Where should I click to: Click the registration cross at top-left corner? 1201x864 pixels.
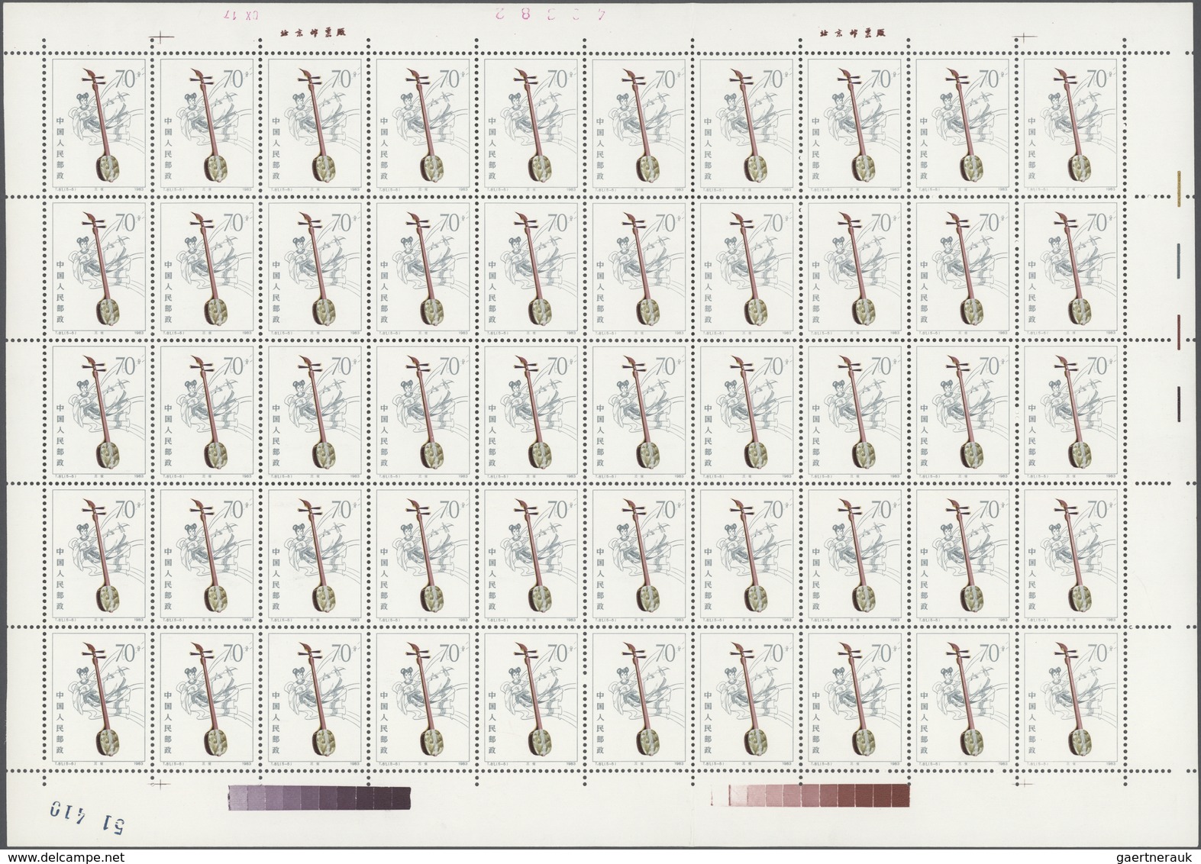pyautogui.click(x=162, y=35)
